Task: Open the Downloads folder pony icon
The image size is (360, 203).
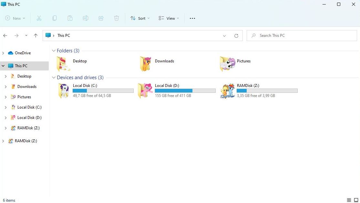Action: tap(146, 64)
